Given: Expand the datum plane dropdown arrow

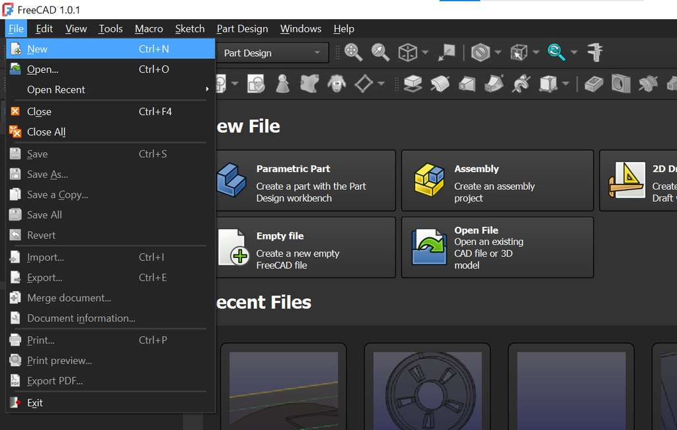Looking at the screenshot, I should [380, 83].
